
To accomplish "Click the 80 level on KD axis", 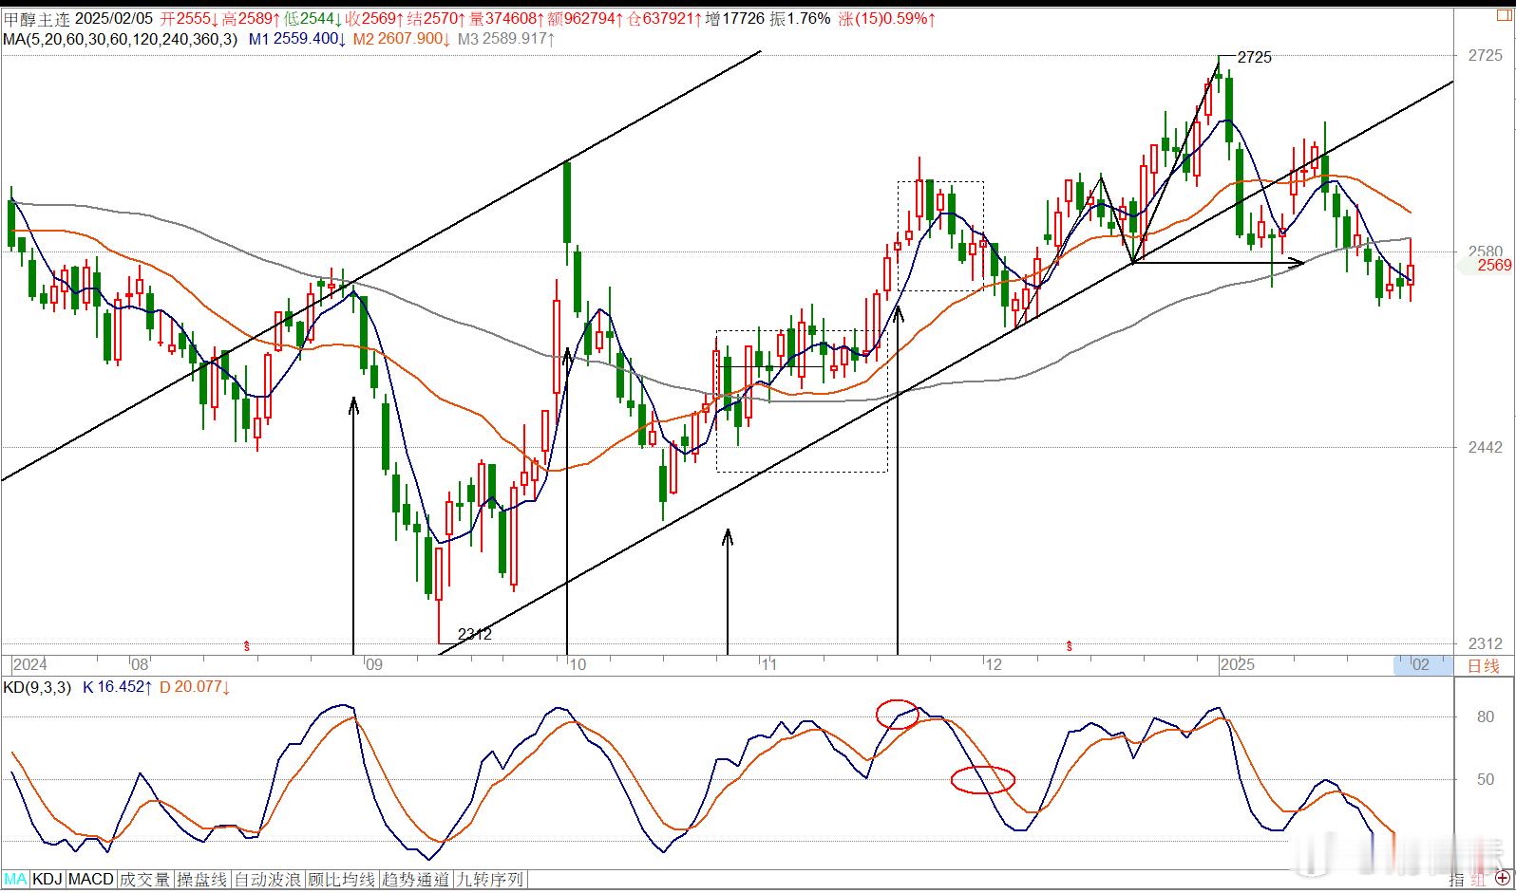I will [x=1486, y=717].
